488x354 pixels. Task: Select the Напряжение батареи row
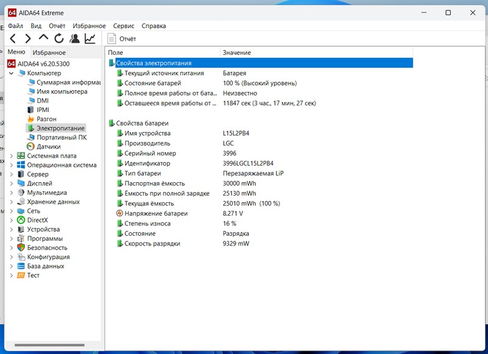pyautogui.click(x=156, y=214)
